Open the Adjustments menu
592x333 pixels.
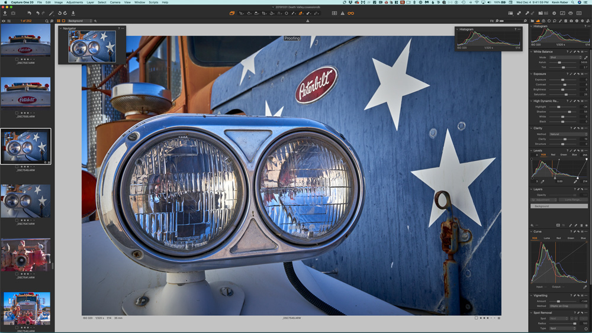(x=75, y=2)
